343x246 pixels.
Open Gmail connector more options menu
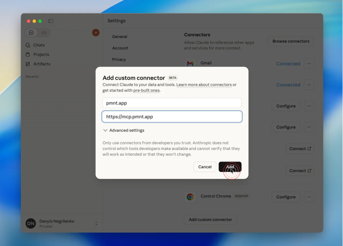tap(309, 64)
